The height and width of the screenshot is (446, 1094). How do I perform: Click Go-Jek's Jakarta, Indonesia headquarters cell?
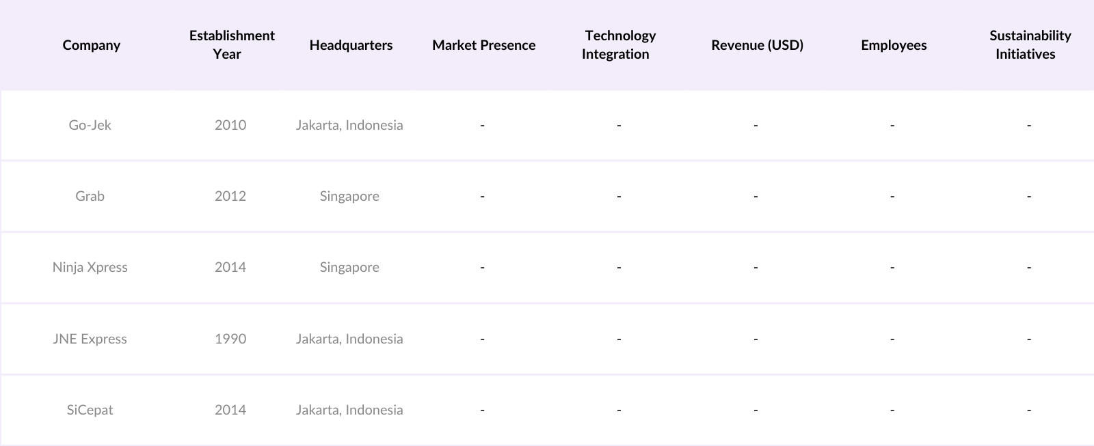[x=349, y=125]
